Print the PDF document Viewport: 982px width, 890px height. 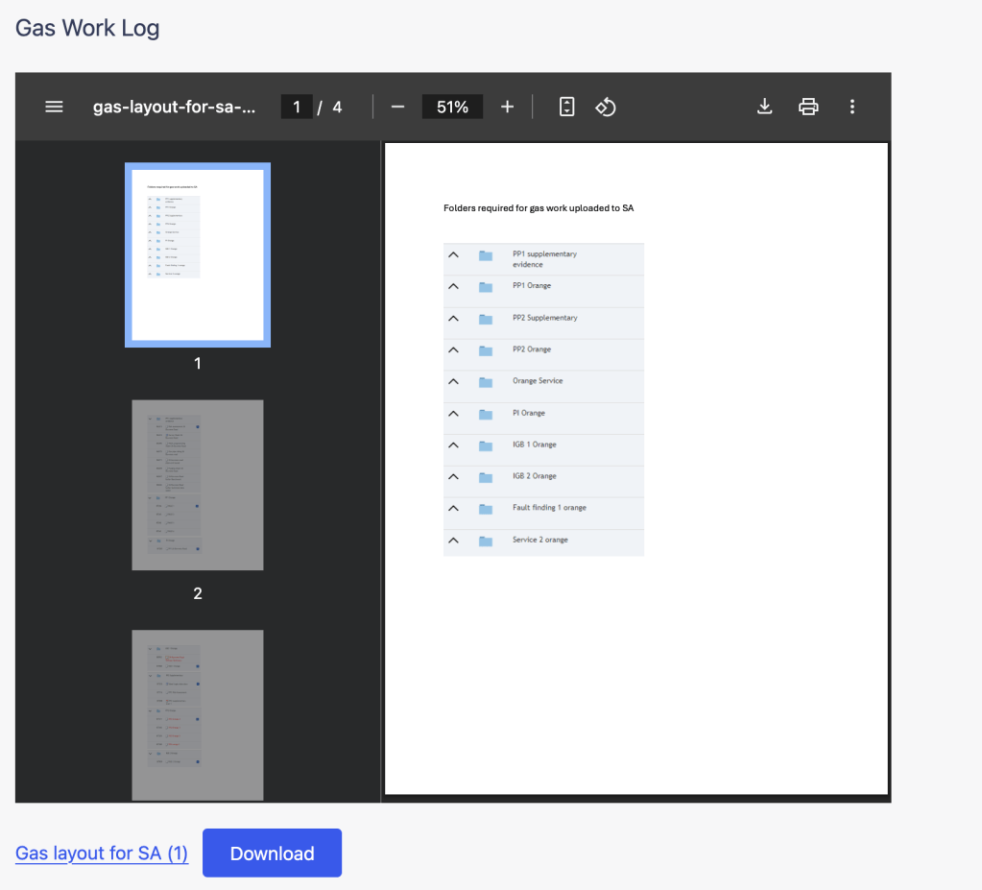[808, 107]
